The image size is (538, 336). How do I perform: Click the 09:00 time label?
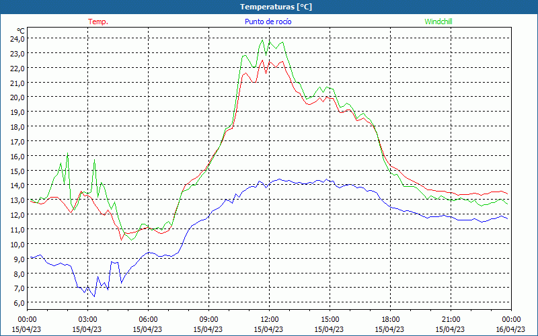pyautogui.click(x=208, y=320)
